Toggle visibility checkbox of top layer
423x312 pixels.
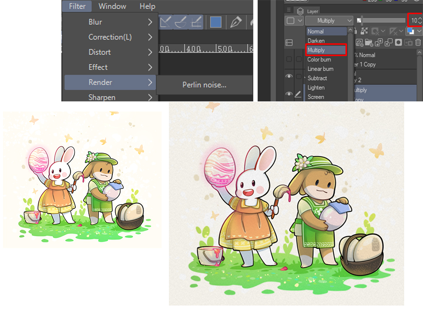289,59
